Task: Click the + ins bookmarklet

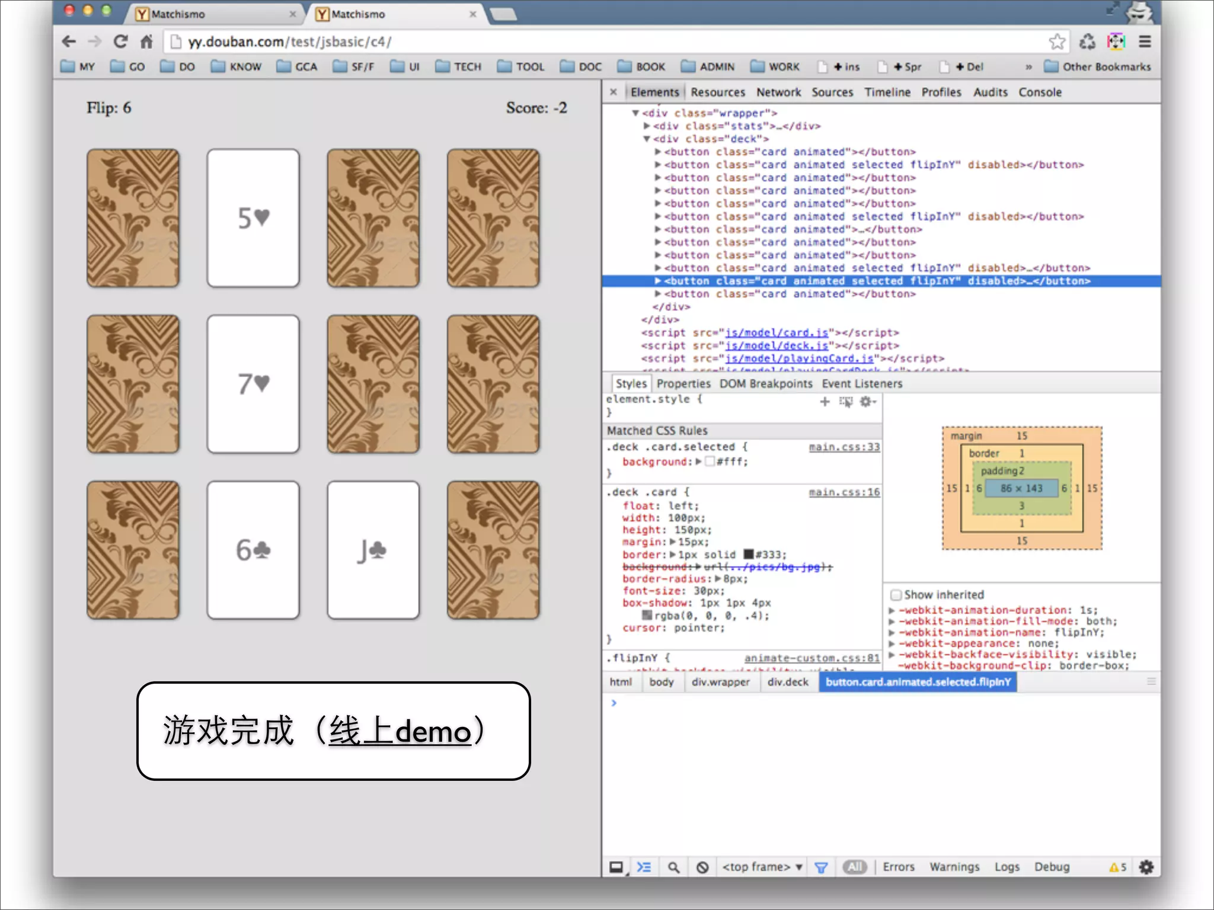Action: 839,66
